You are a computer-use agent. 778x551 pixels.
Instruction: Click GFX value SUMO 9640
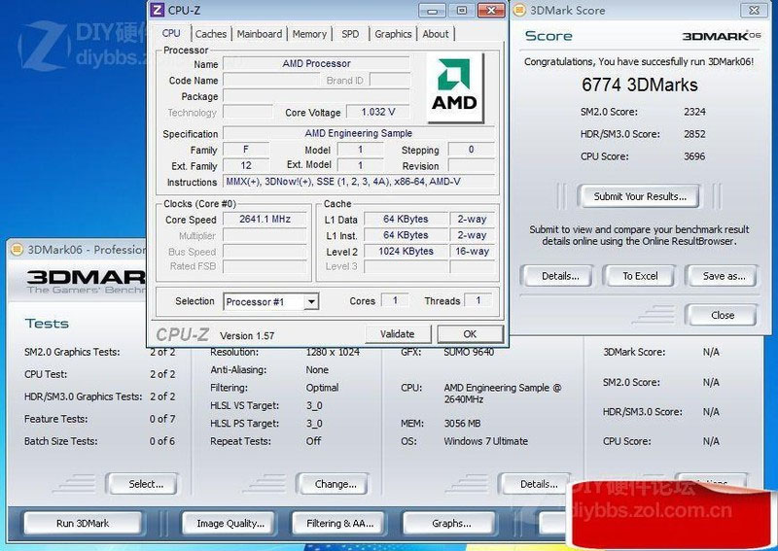pyautogui.click(x=469, y=352)
